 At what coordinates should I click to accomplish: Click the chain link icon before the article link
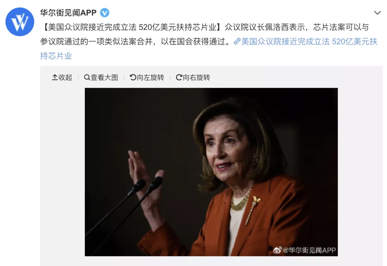(237, 42)
